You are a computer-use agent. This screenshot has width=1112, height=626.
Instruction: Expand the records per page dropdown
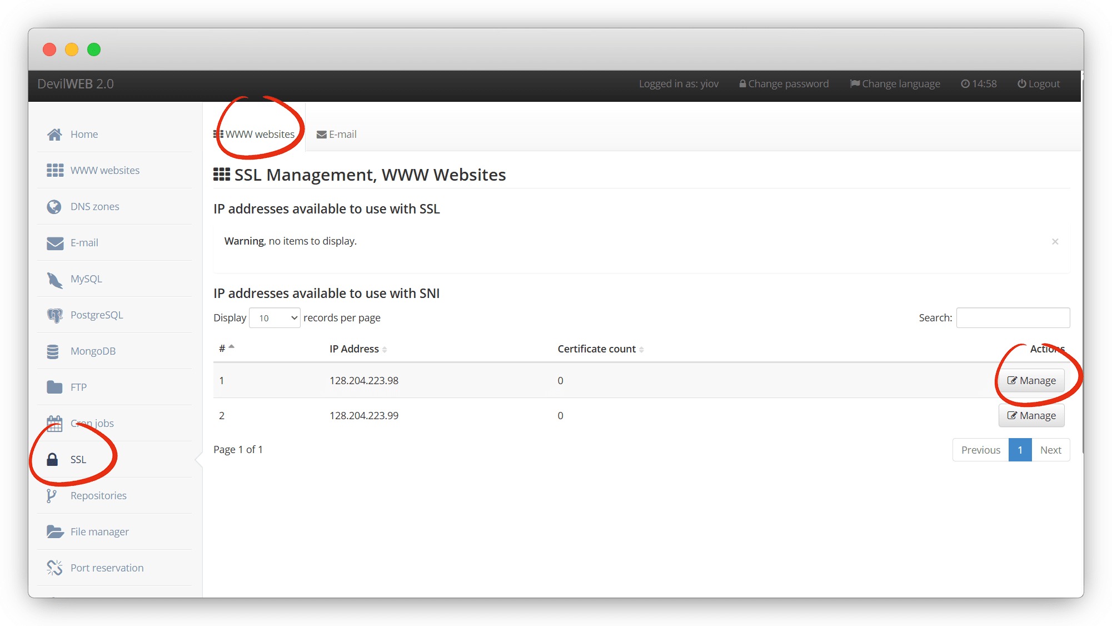tap(275, 318)
